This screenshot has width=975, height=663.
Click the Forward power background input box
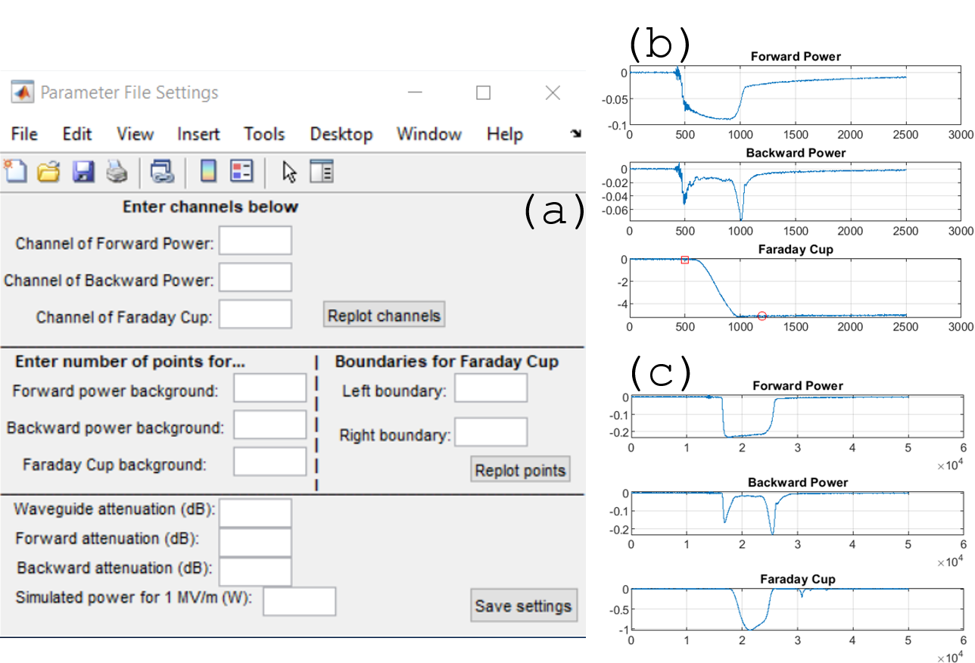[x=270, y=388]
